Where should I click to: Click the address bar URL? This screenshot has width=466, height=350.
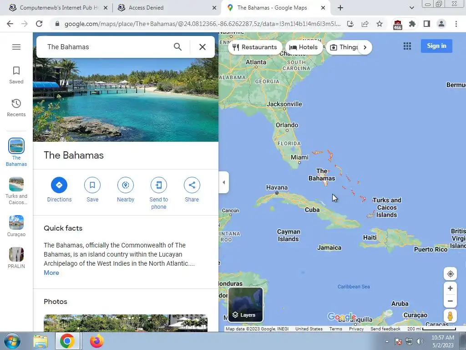[203, 24]
